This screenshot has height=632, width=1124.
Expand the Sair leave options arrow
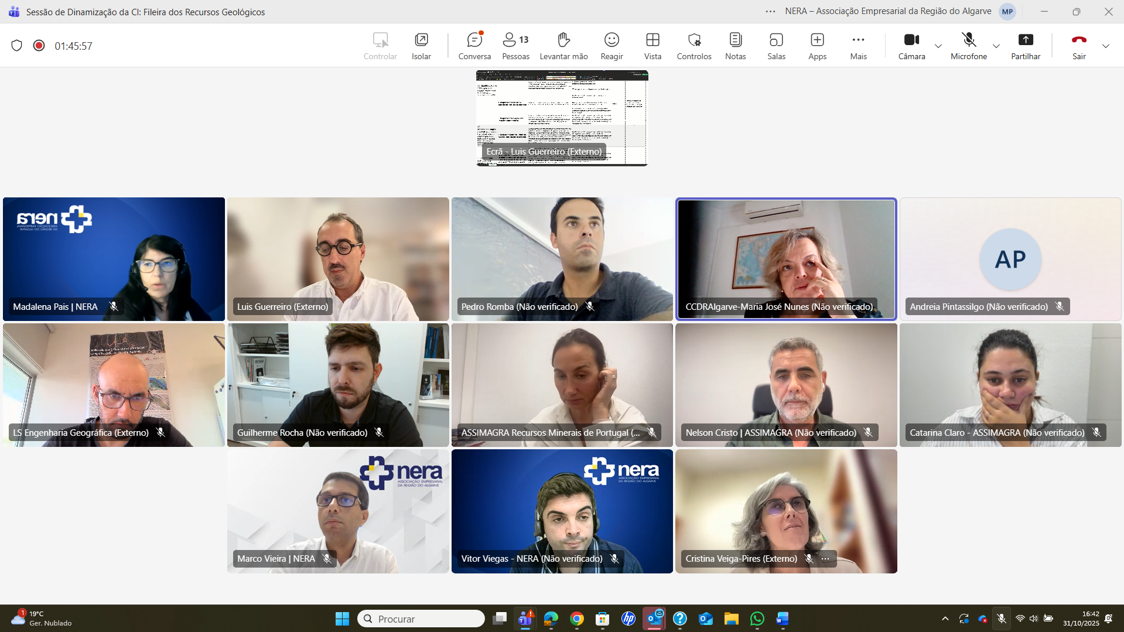pos(1105,46)
